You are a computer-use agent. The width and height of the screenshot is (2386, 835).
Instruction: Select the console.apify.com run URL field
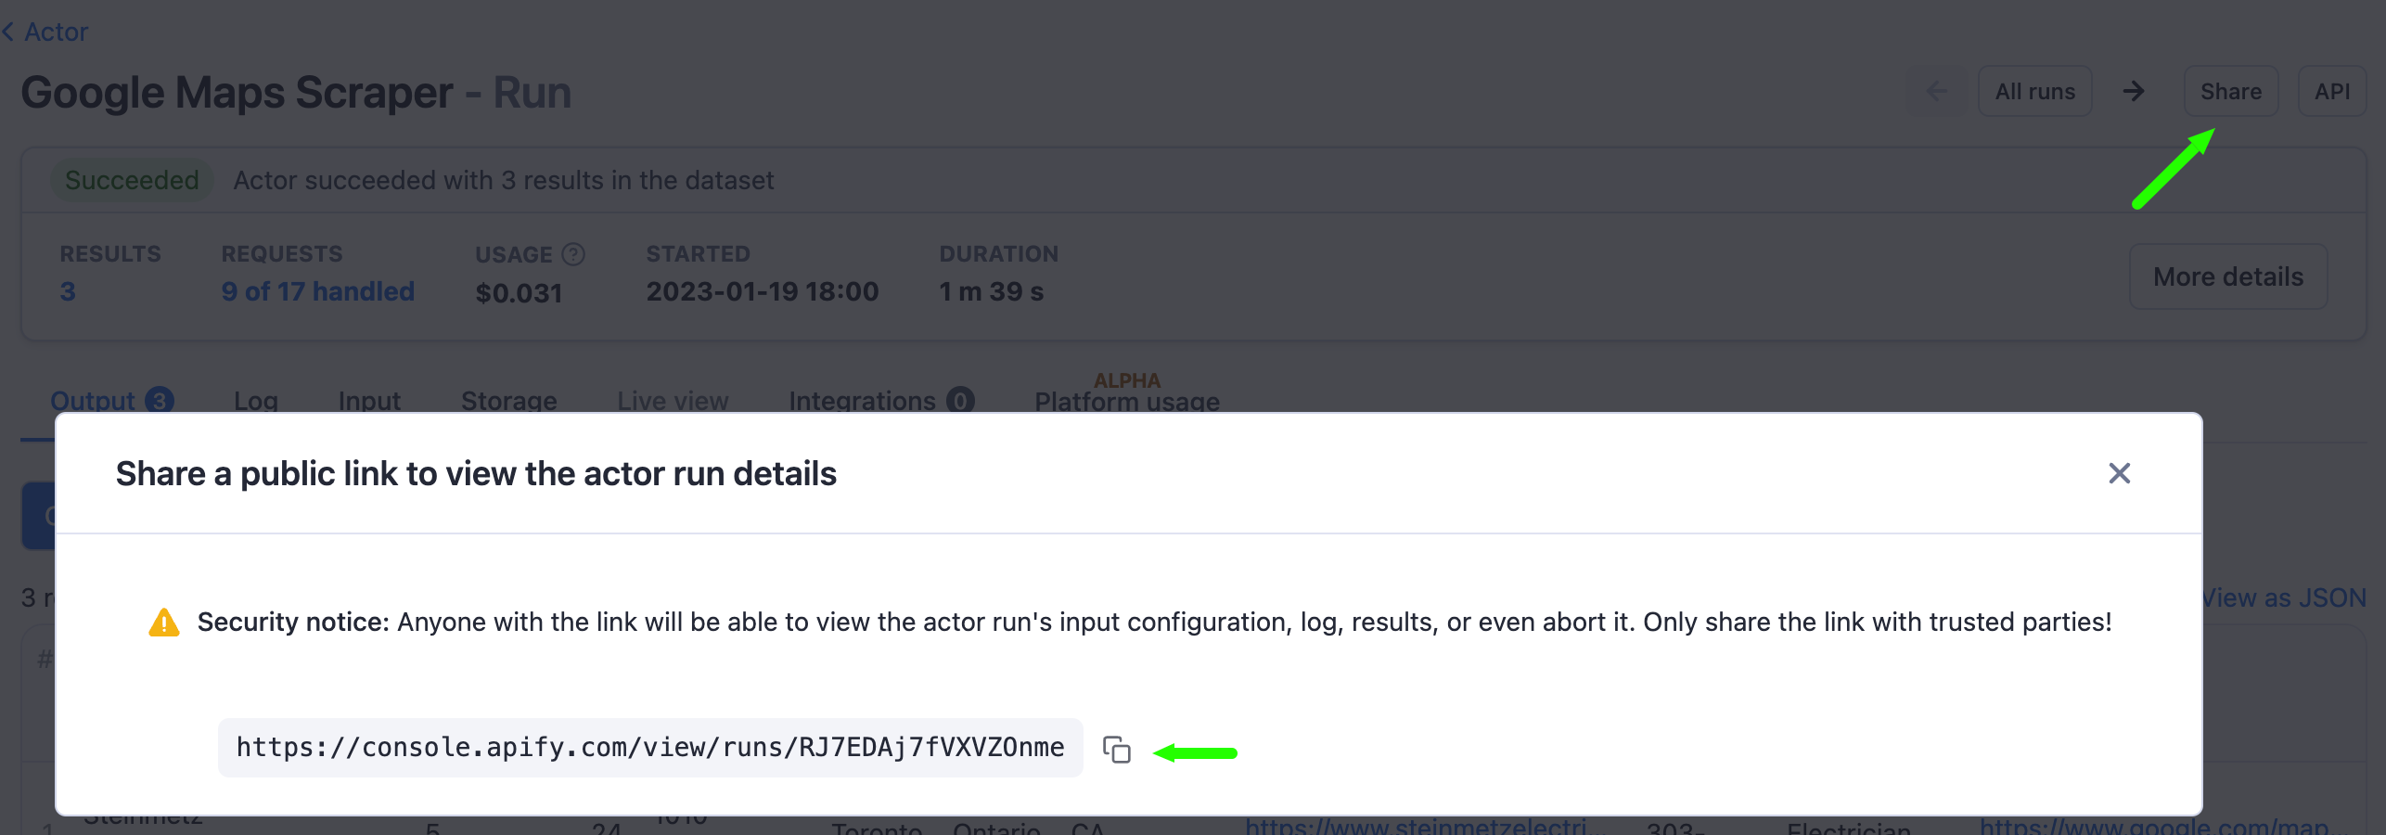pyautogui.click(x=650, y=748)
